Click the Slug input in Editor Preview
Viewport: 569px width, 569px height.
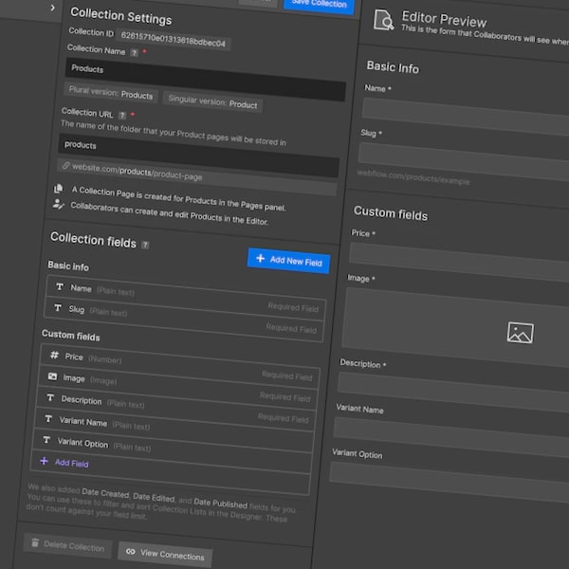pyautogui.click(x=464, y=161)
